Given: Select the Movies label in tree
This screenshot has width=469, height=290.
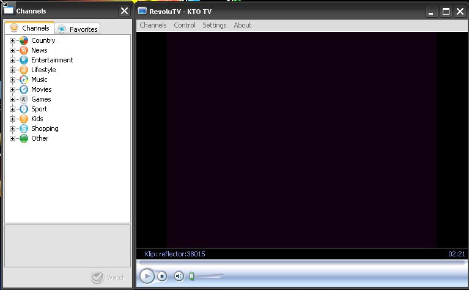Looking at the screenshot, I should click(42, 89).
